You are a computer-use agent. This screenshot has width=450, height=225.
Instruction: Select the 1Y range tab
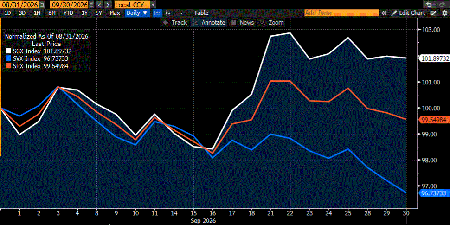click(84, 13)
